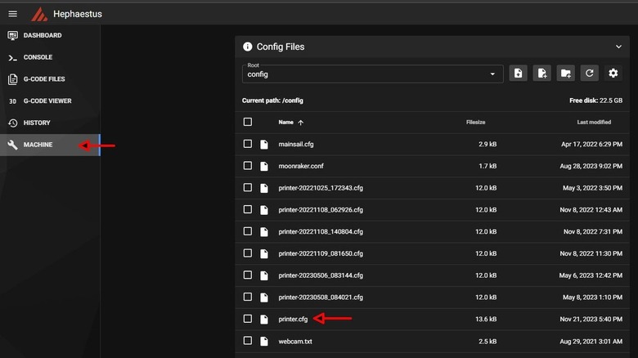Click the Config Files info icon
This screenshot has width=638, height=358.
248,47
